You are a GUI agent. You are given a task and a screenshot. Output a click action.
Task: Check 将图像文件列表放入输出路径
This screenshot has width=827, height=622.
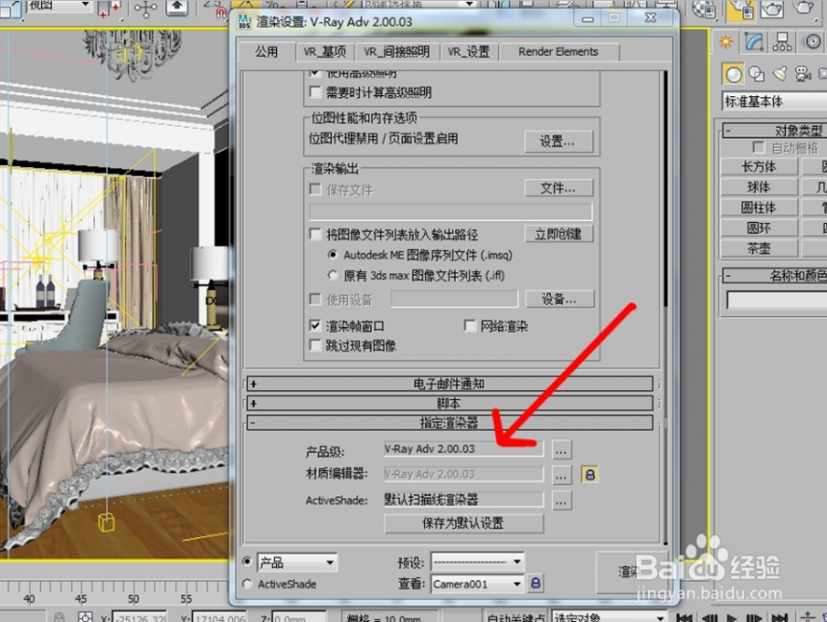[x=315, y=234]
